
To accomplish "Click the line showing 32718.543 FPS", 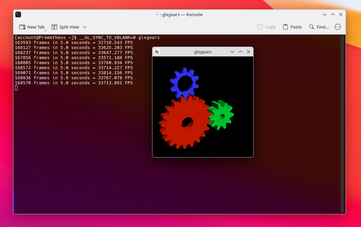I will (74, 43).
